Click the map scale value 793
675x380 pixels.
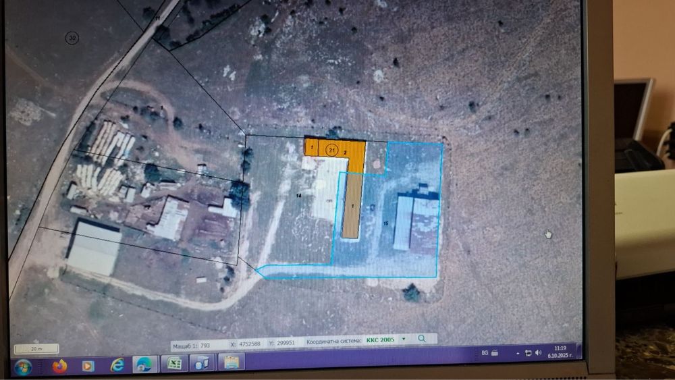pyautogui.click(x=205, y=345)
